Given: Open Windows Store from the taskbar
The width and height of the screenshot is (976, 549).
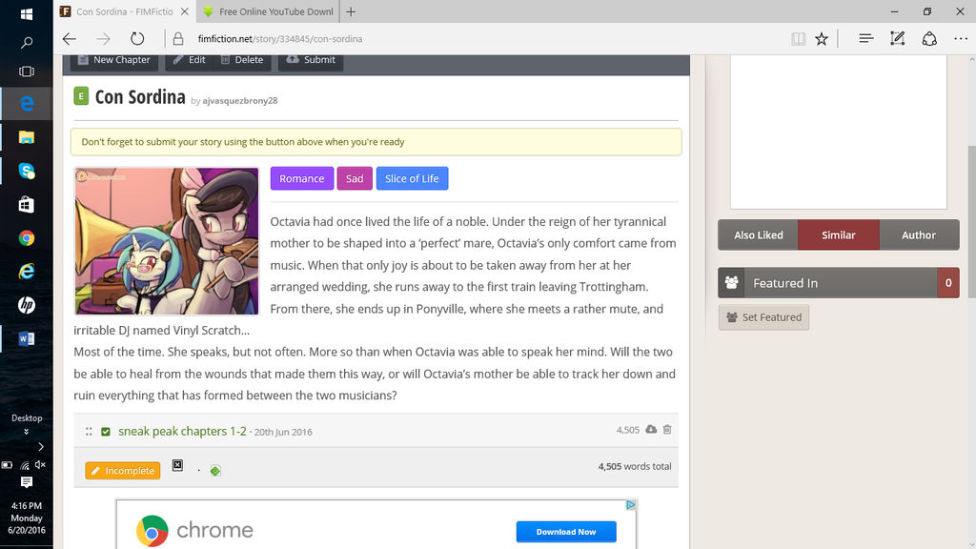Looking at the screenshot, I should (26, 204).
